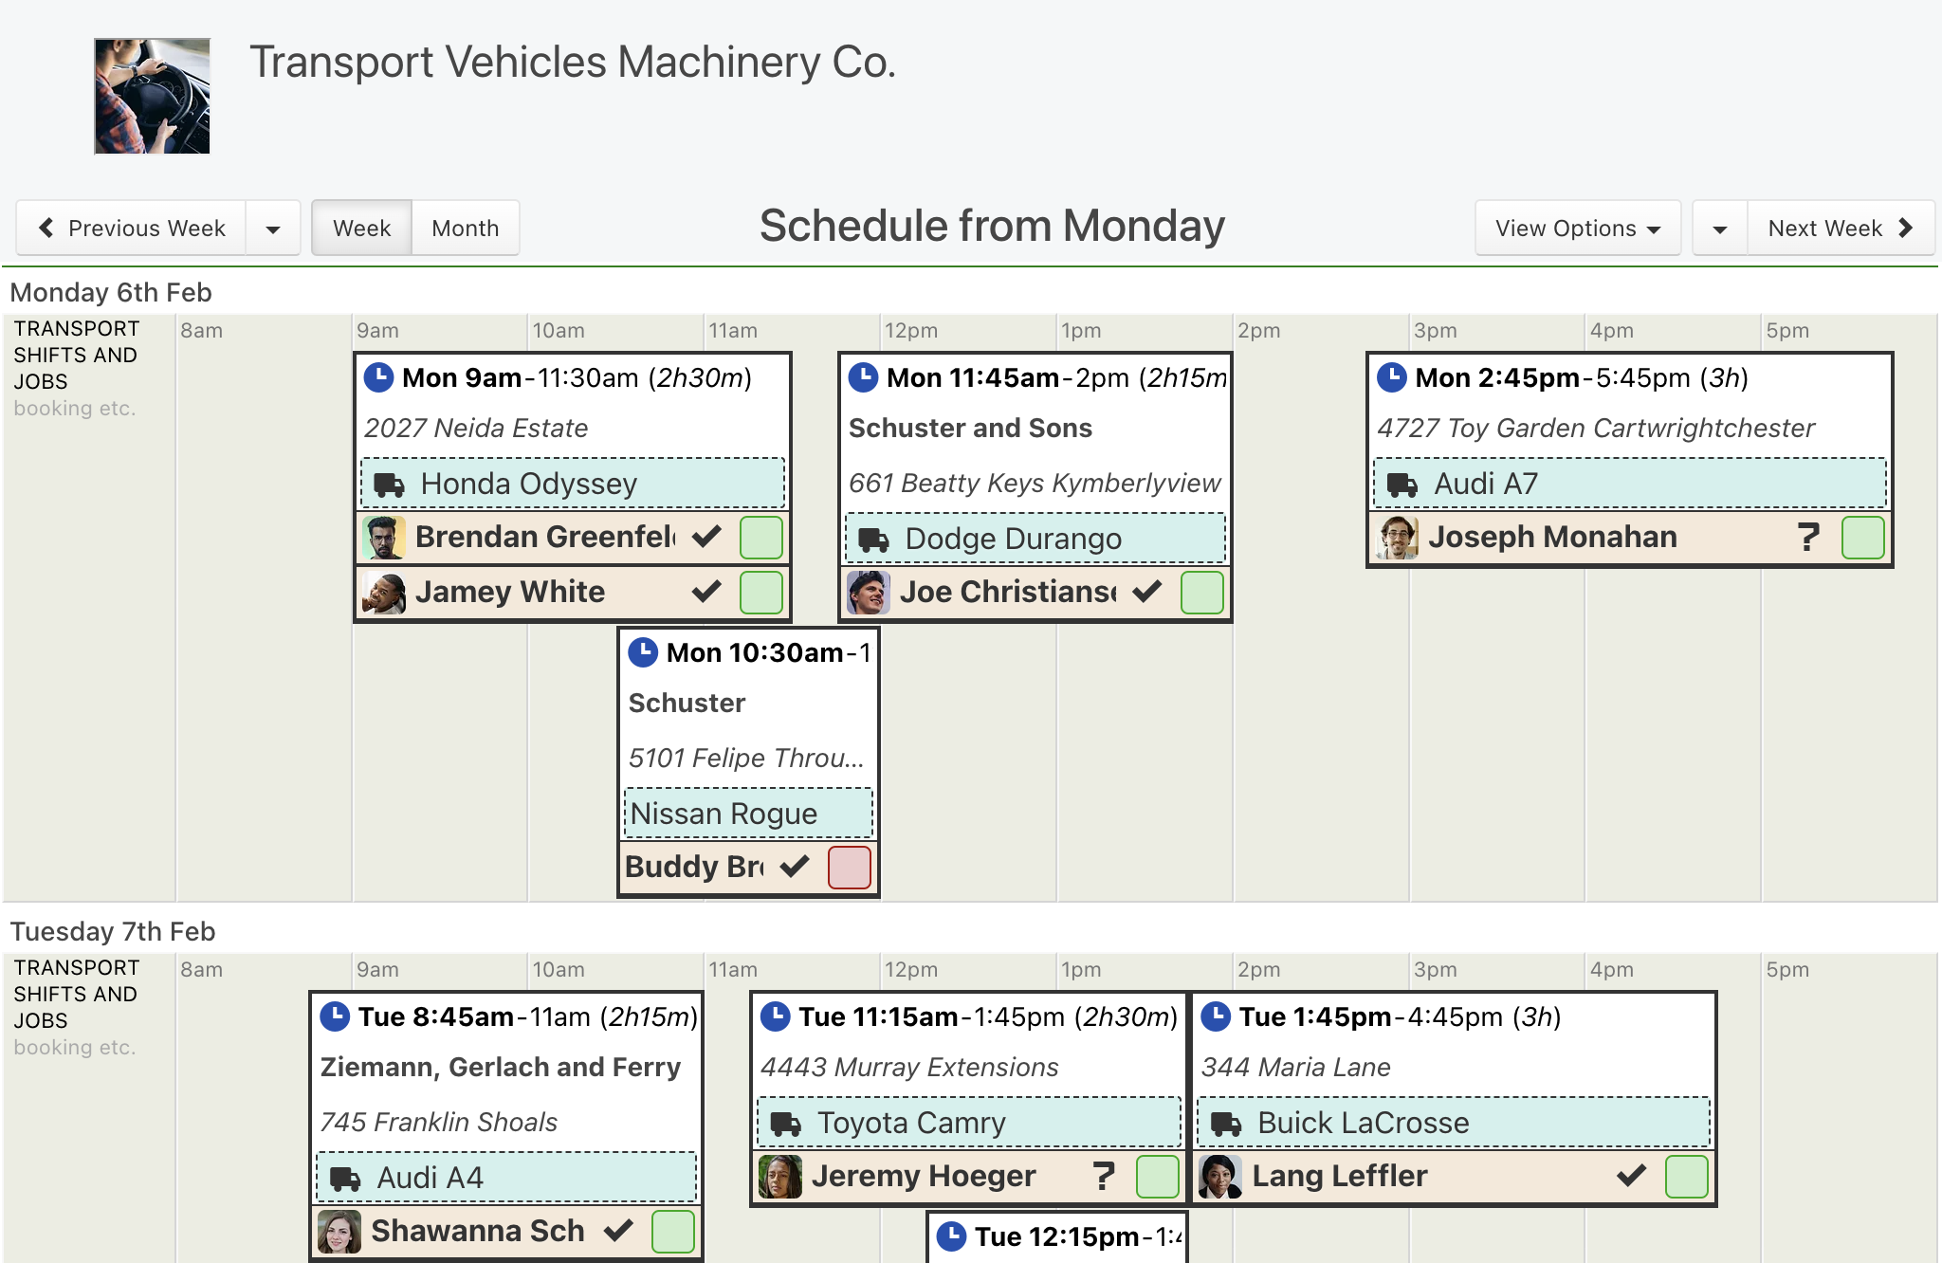Click the confirmed checkmark for Lang Leffler
Viewport: 1942px width, 1263px height.
1632,1176
